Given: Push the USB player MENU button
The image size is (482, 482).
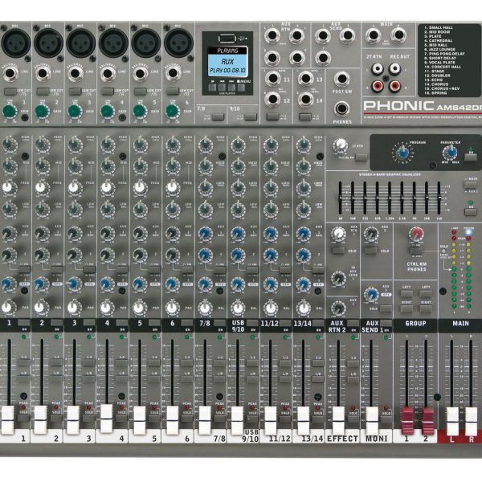Looking at the screenshot, I should tap(242, 88).
